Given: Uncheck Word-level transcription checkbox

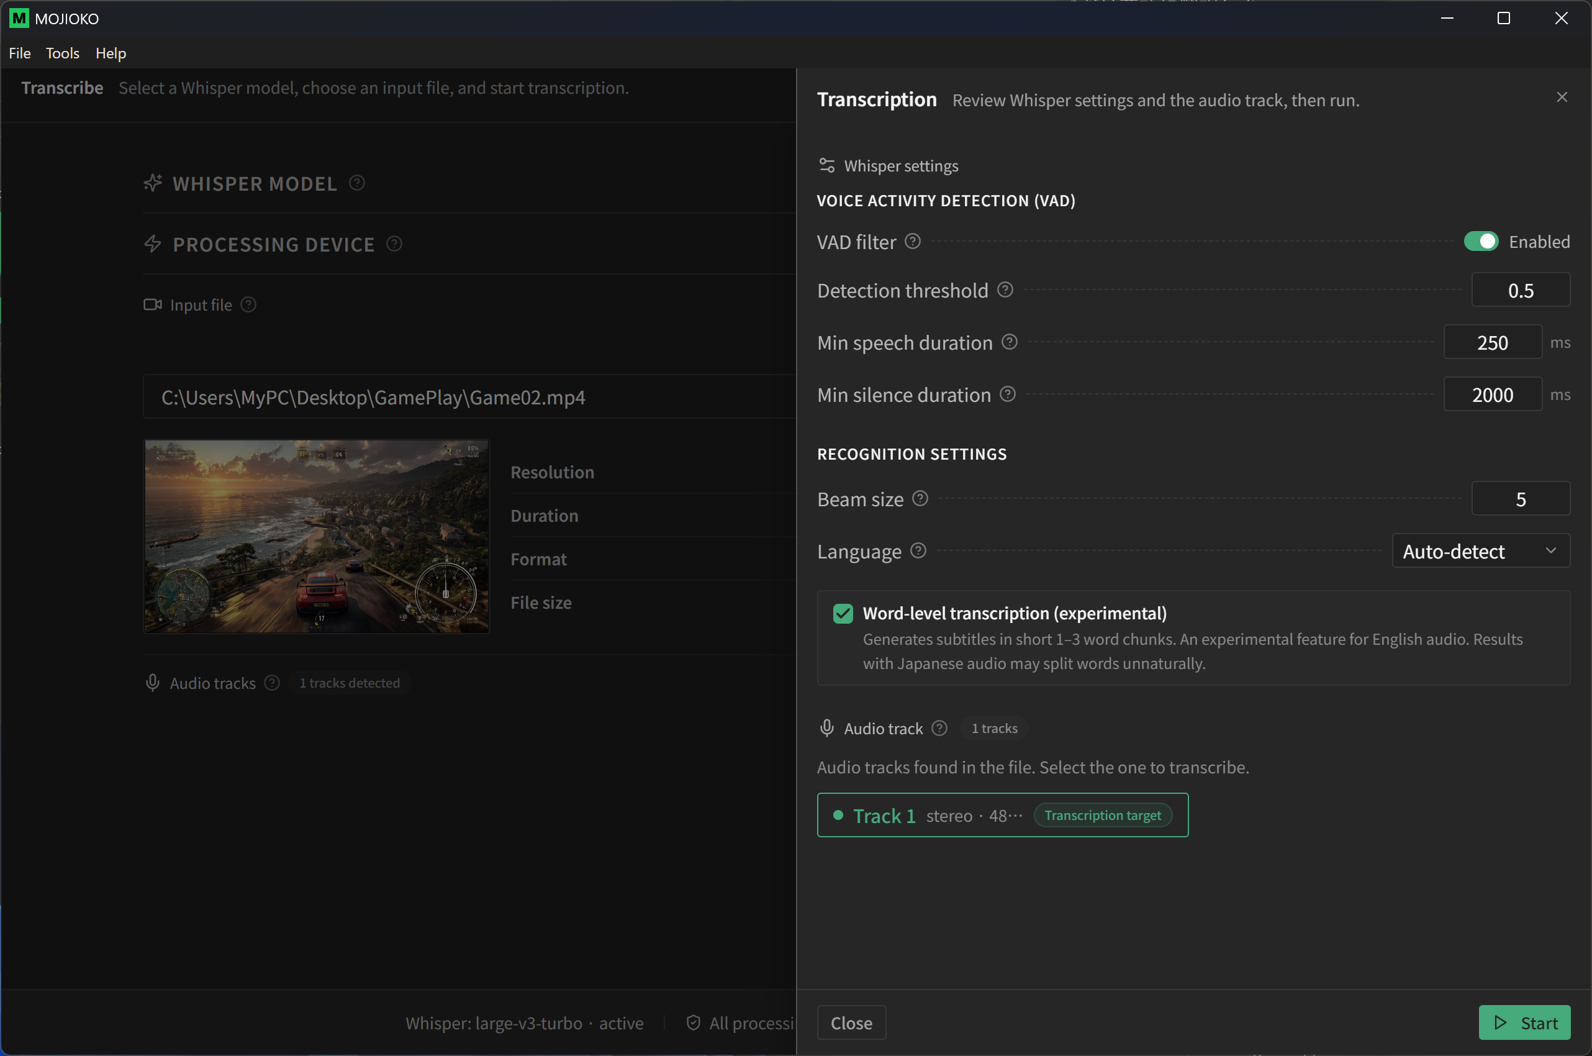Looking at the screenshot, I should pos(842,614).
